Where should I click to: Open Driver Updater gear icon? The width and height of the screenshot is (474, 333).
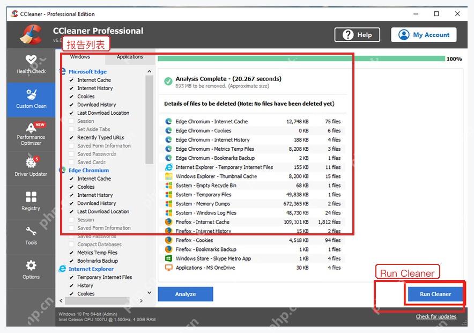pyautogui.click(x=31, y=162)
